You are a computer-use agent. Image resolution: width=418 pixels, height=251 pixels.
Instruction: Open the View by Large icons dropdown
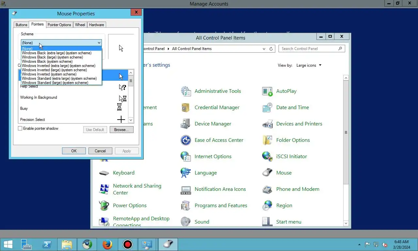[309, 65]
